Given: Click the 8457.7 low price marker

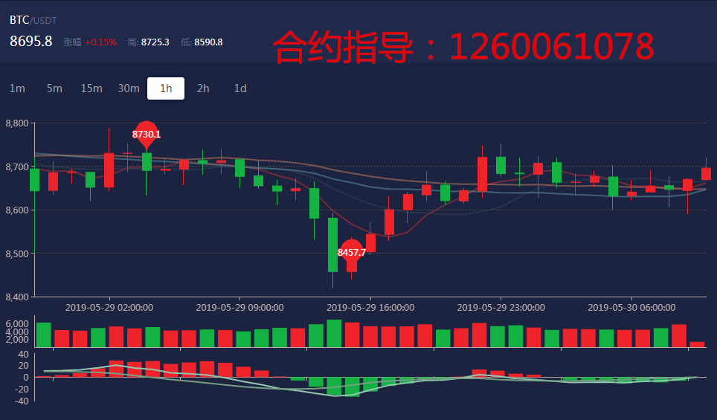Looking at the screenshot, I should 352,252.
